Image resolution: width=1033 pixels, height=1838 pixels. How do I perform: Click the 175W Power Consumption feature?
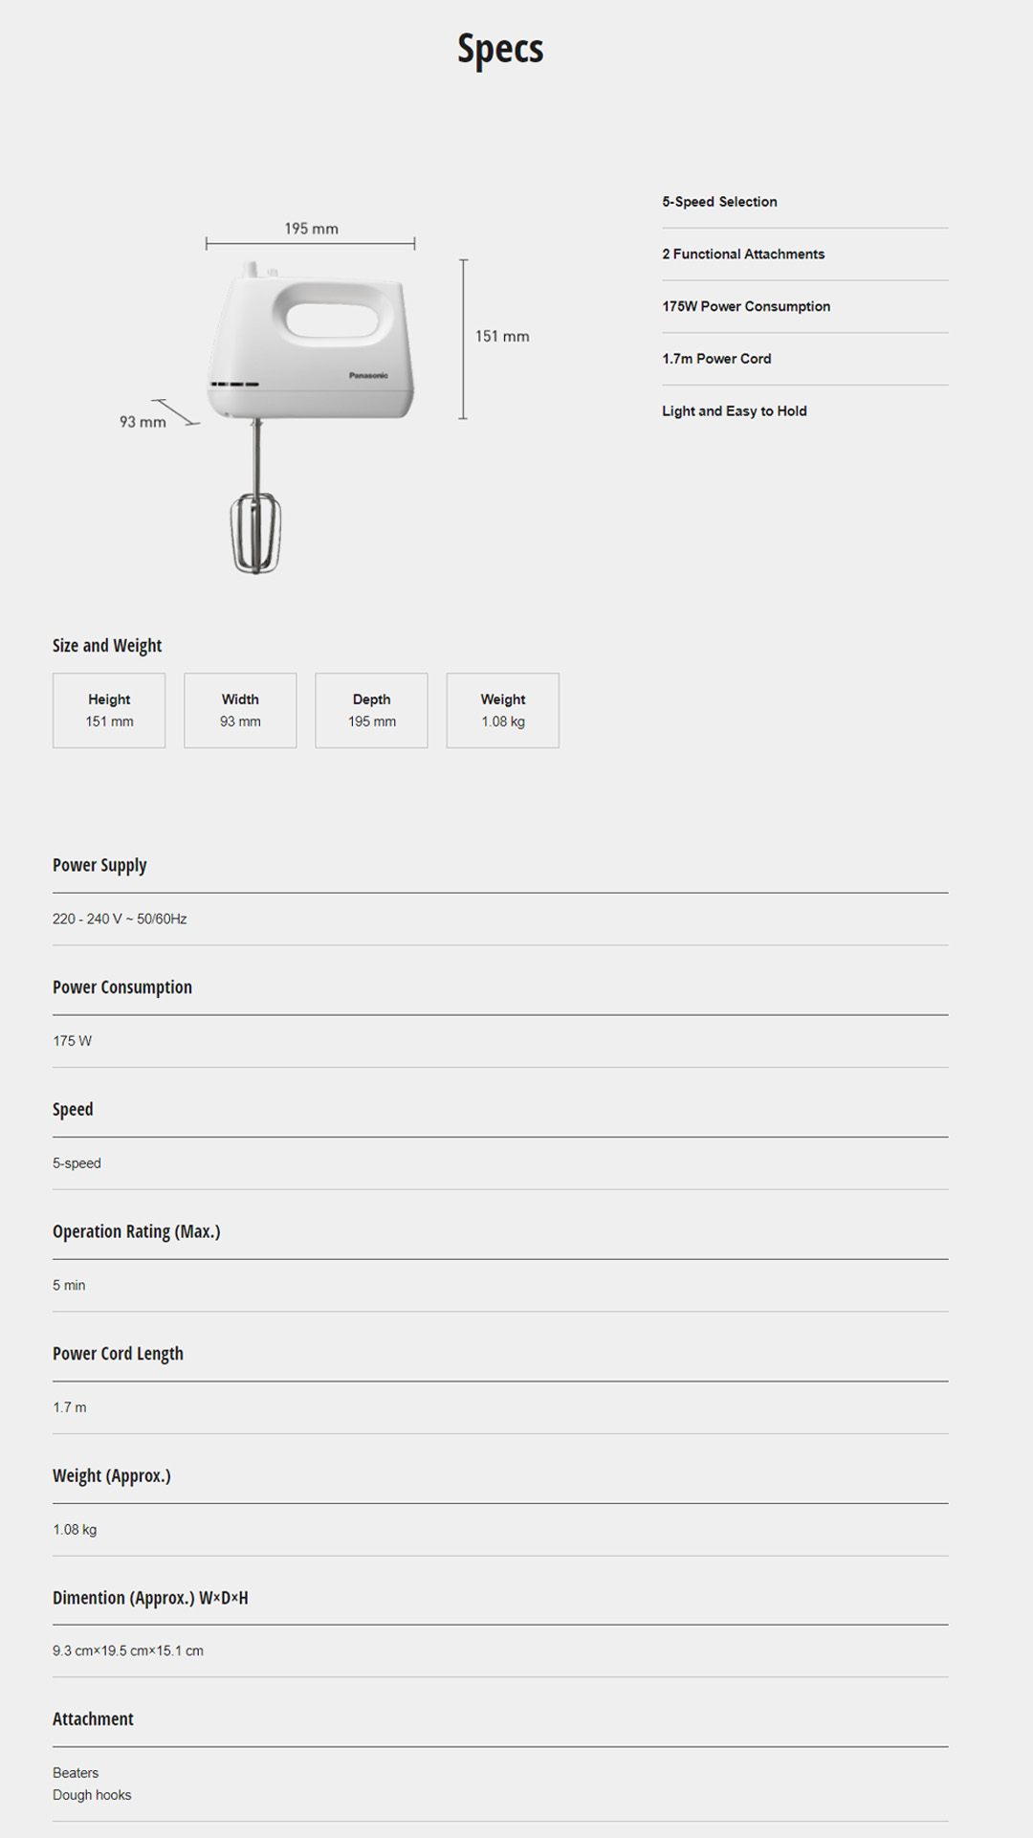pyautogui.click(x=746, y=306)
